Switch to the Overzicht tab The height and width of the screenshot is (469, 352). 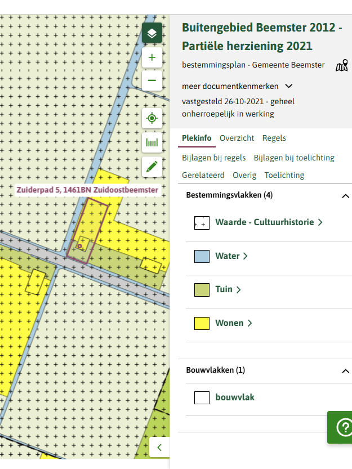(237, 138)
